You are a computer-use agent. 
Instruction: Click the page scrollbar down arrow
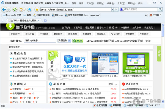point(163,102)
